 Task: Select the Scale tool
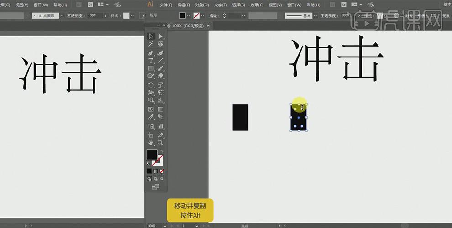161,85
